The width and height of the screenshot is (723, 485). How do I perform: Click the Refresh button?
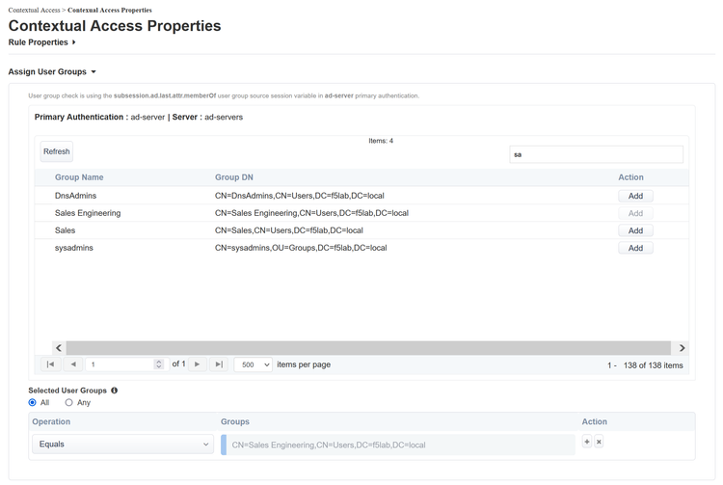57,151
